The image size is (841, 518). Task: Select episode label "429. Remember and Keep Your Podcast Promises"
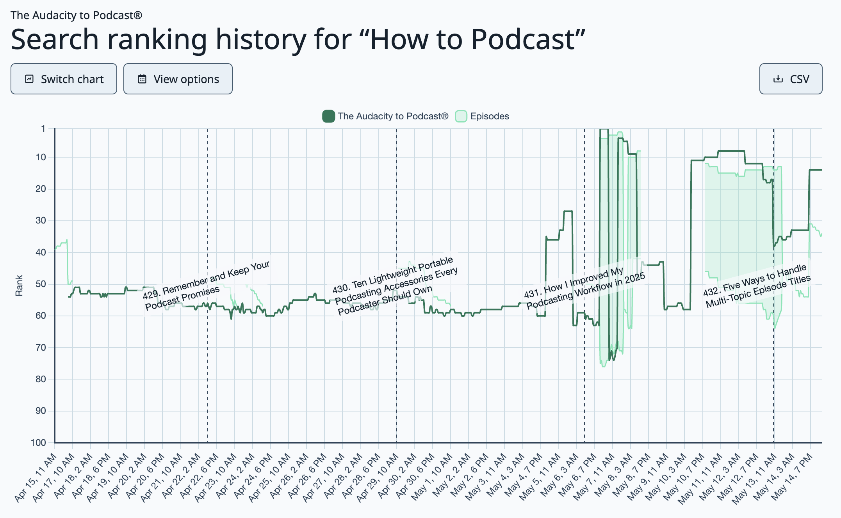(207, 286)
